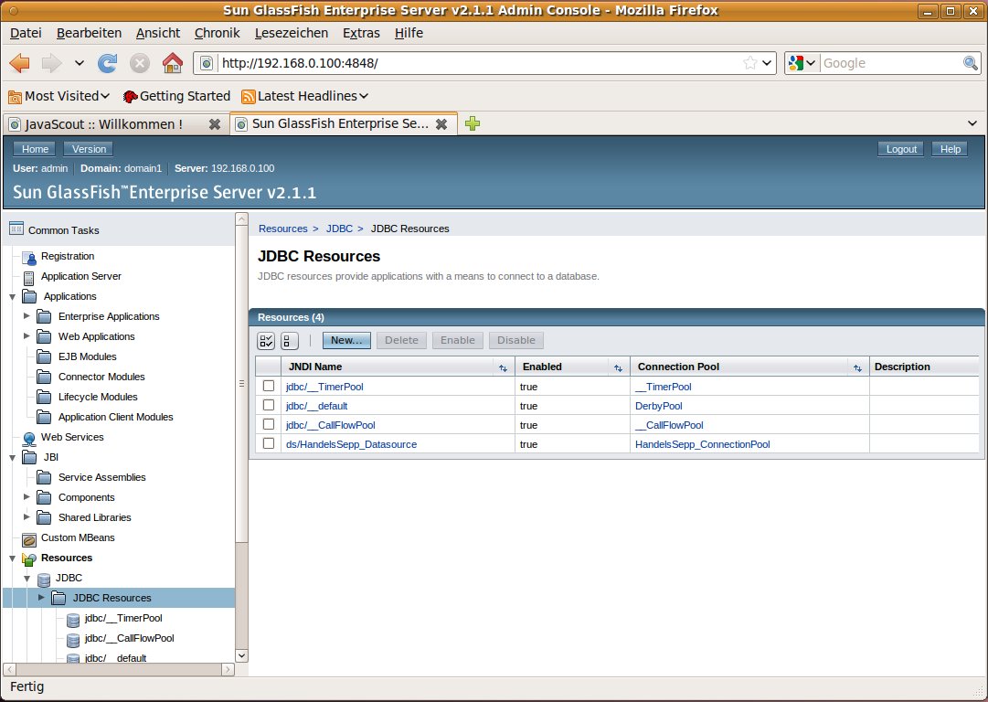The width and height of the screenshot is (988, 702).
Task: Open the HandelsSepp_ConnectionPool link
Action: point(702,444)
